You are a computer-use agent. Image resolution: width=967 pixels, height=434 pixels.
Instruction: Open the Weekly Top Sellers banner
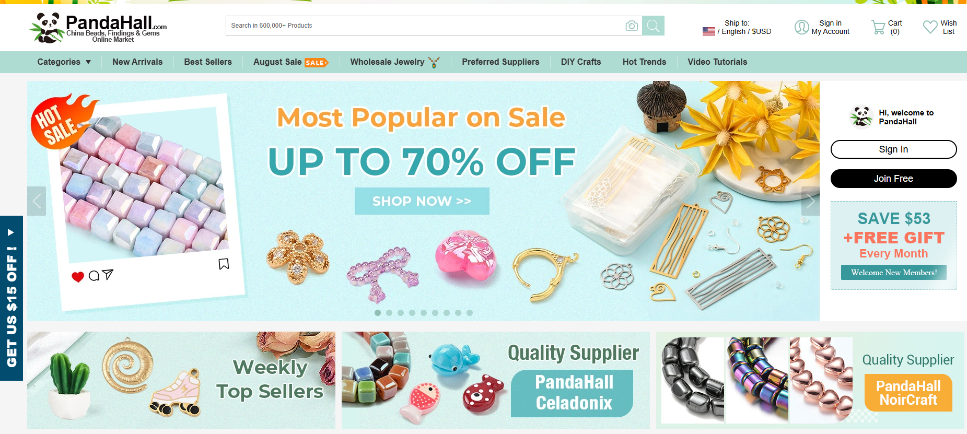(181, 380)
